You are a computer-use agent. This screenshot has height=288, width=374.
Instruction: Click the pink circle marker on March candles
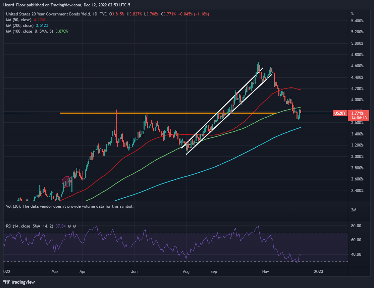(67, 181)
